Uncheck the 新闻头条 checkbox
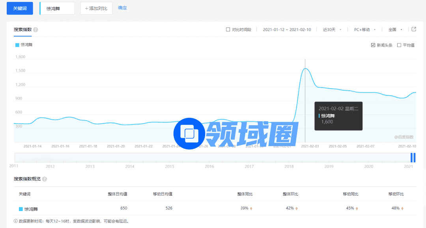 point(373,45)
